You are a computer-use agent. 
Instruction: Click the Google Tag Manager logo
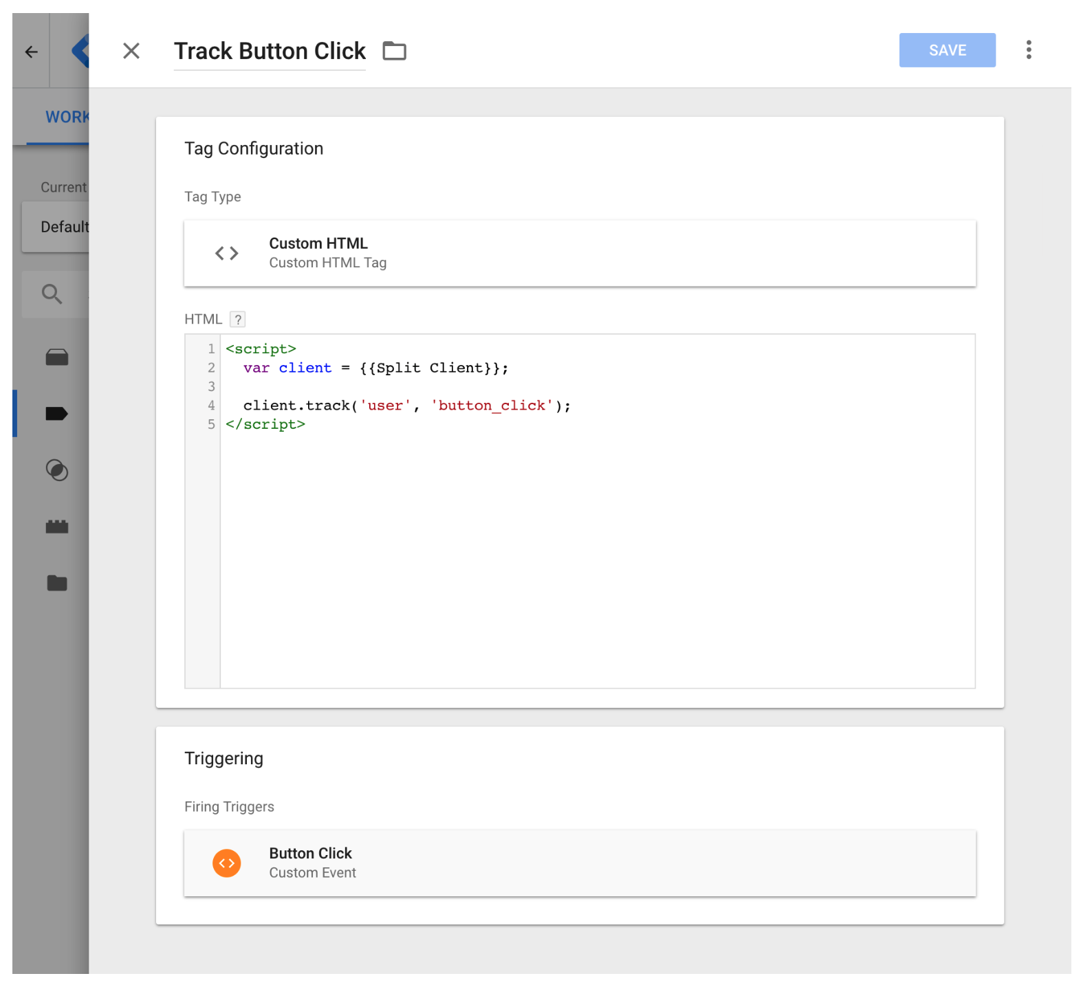point(80,52)
